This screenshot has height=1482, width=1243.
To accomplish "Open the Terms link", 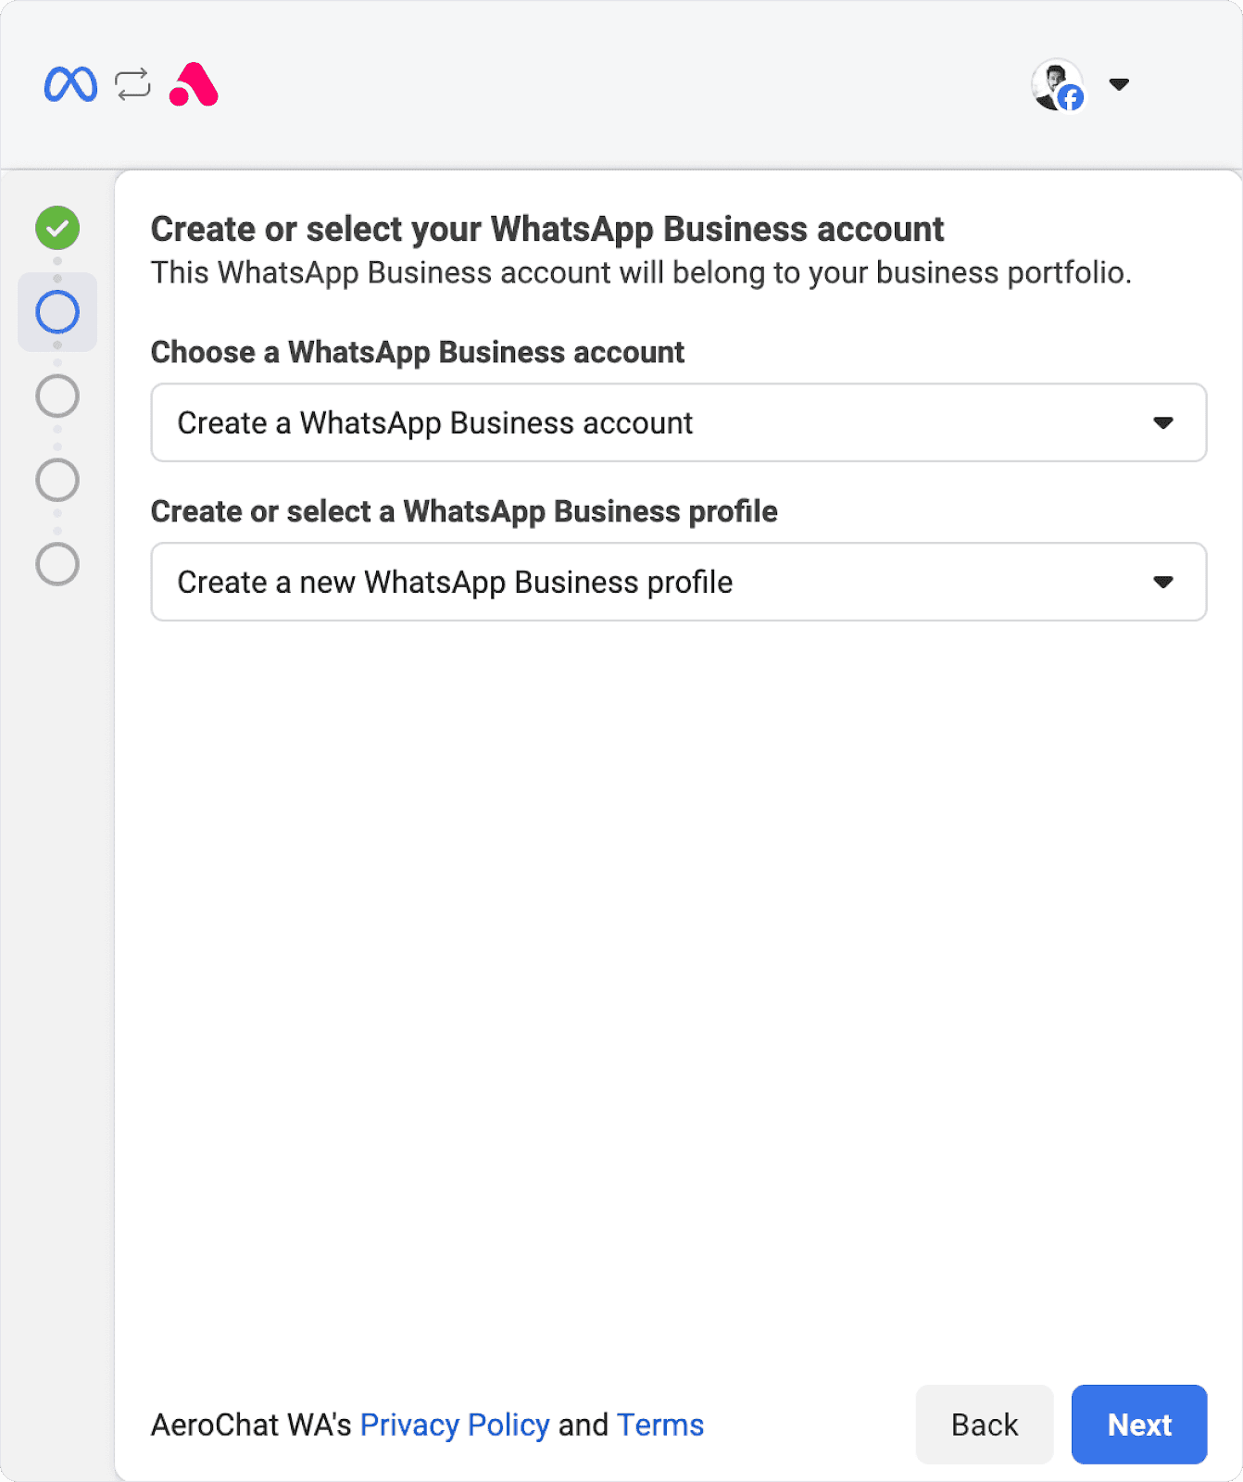I will coord(660,1425).
